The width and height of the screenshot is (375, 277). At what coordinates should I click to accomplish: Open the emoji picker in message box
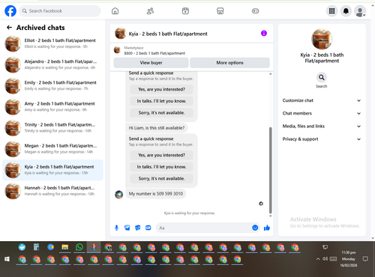coord(255,228)
